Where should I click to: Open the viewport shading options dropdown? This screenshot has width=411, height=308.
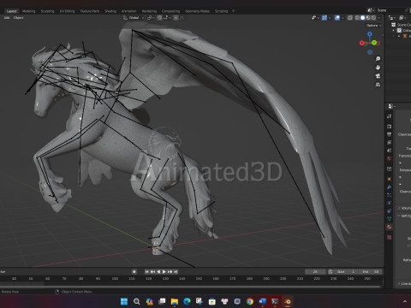379,18
